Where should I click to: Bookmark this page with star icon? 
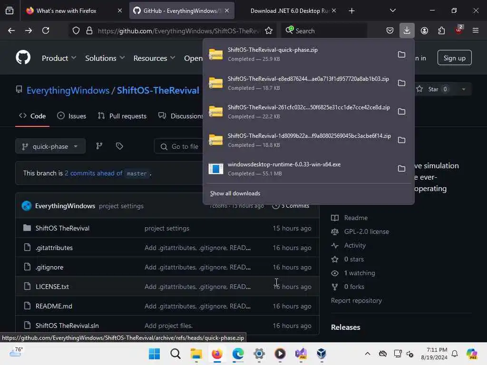(269, 31)
